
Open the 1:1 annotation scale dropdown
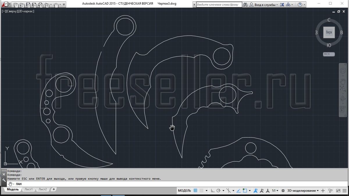pyautogui.click(x=275, y=191)
